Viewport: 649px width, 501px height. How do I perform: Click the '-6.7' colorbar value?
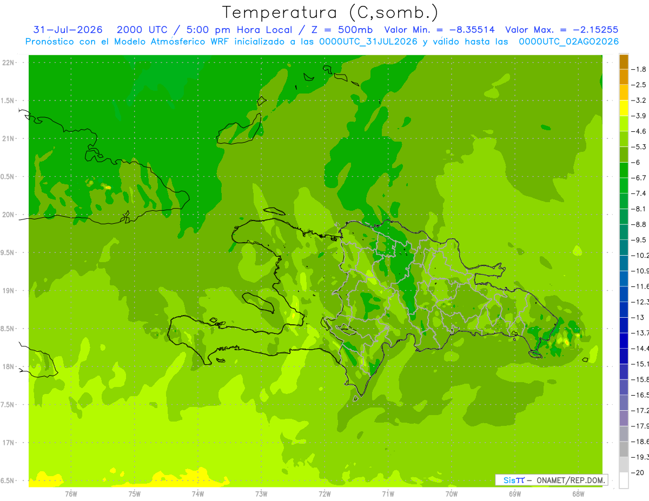[639, 178]
